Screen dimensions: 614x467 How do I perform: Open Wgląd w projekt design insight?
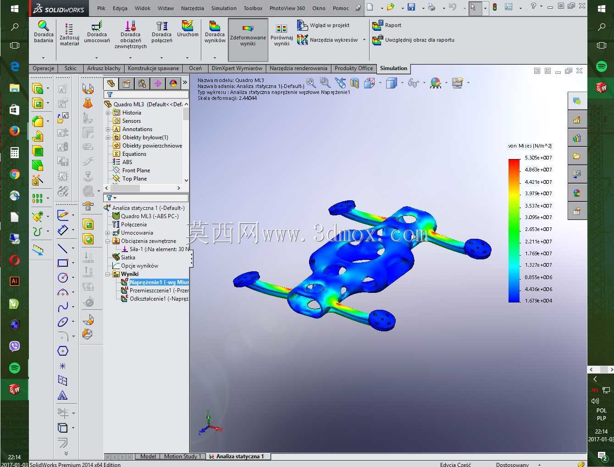click(323, 25)
